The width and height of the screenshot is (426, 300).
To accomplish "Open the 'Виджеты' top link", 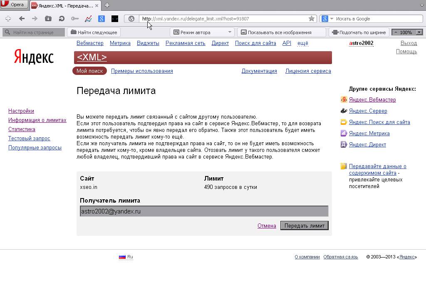I will tap(148, 43).
